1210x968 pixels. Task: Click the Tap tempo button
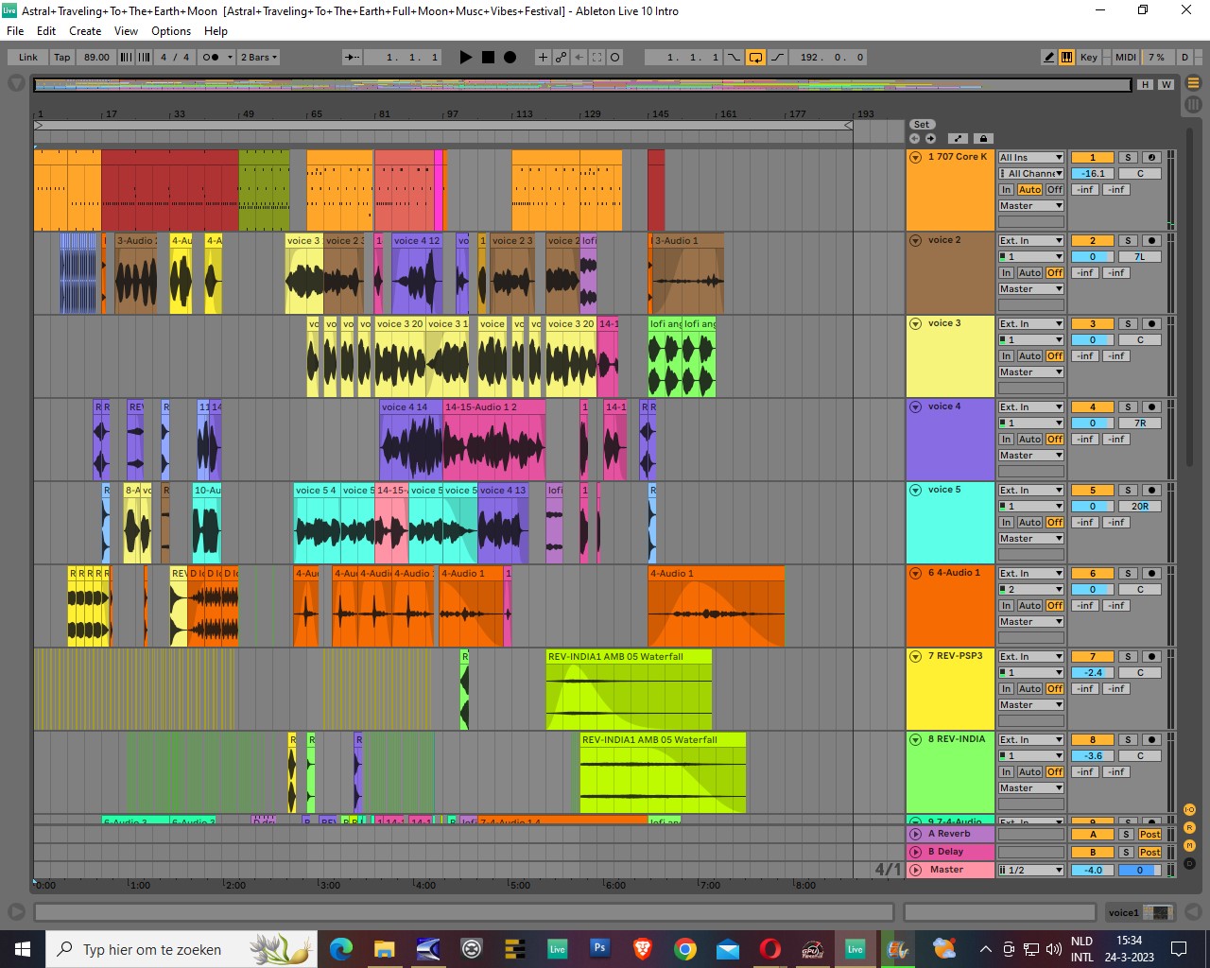point(62,57)
